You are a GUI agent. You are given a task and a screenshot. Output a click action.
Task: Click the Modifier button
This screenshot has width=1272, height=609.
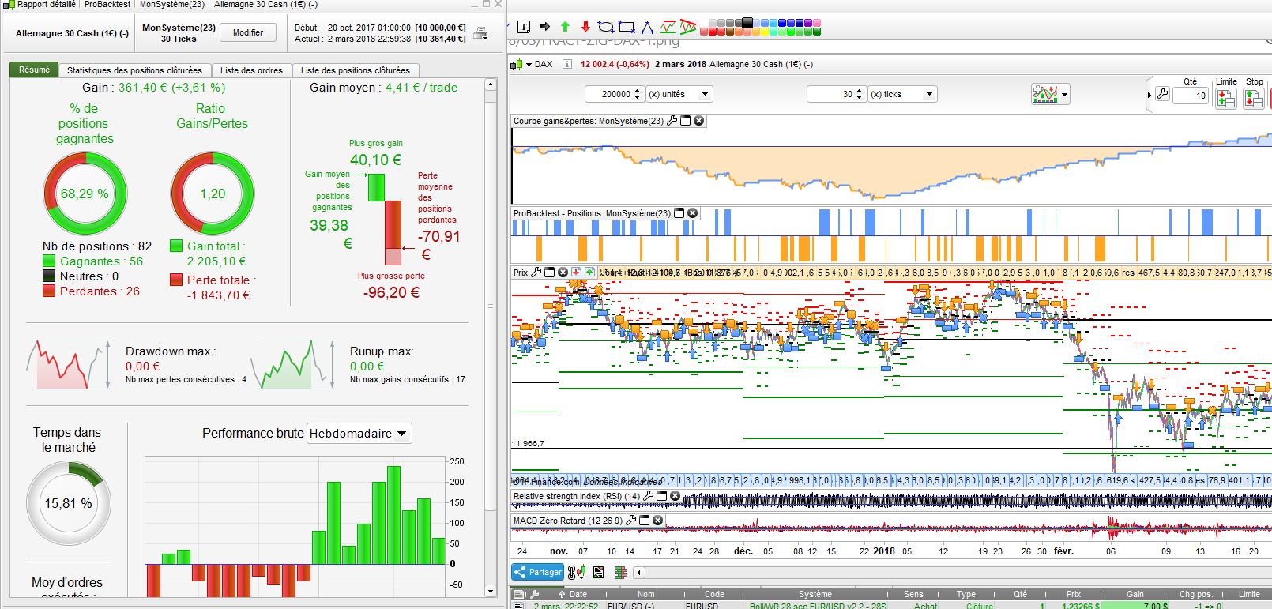(247, 32)
